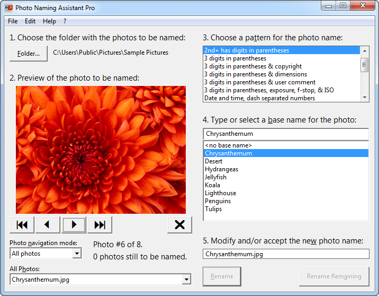Image resolution: width=379 pixels, height=296 pixels.
Task: Select '3 digits in parentheses & copyright' pattern
Action: click(253, 66)
